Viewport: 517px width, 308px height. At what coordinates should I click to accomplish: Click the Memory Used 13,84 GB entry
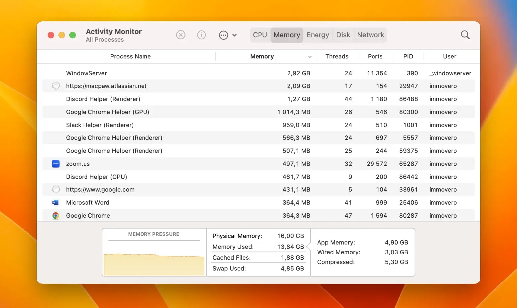pyautogui.click(x=258, y=247)
